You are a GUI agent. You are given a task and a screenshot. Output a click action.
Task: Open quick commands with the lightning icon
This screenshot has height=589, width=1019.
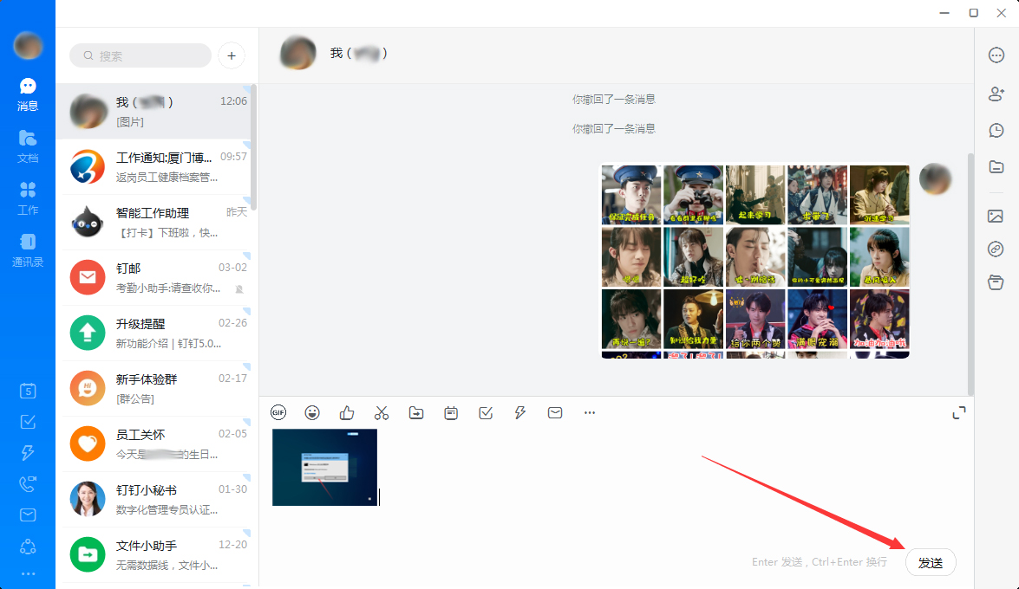(x=520, y=412)
